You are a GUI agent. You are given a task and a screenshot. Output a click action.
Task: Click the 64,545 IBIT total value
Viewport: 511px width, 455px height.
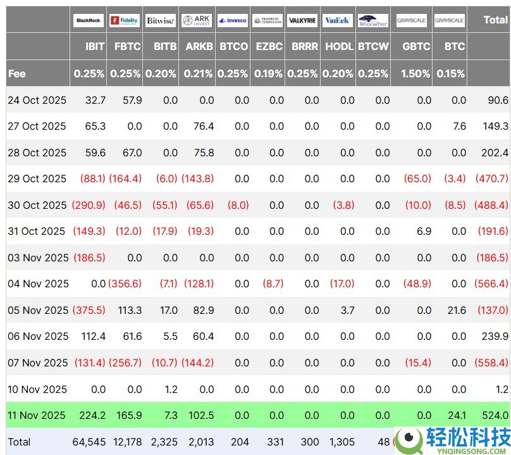(x=89, y=442)
